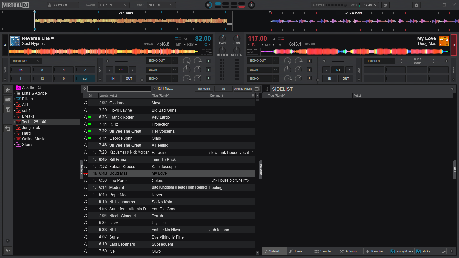Toggle the 'not music' filter
Screen dimensions: 459x258
(204, 89)
